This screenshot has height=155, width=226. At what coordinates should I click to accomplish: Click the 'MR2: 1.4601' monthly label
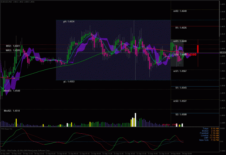click(x=13, y=46)
